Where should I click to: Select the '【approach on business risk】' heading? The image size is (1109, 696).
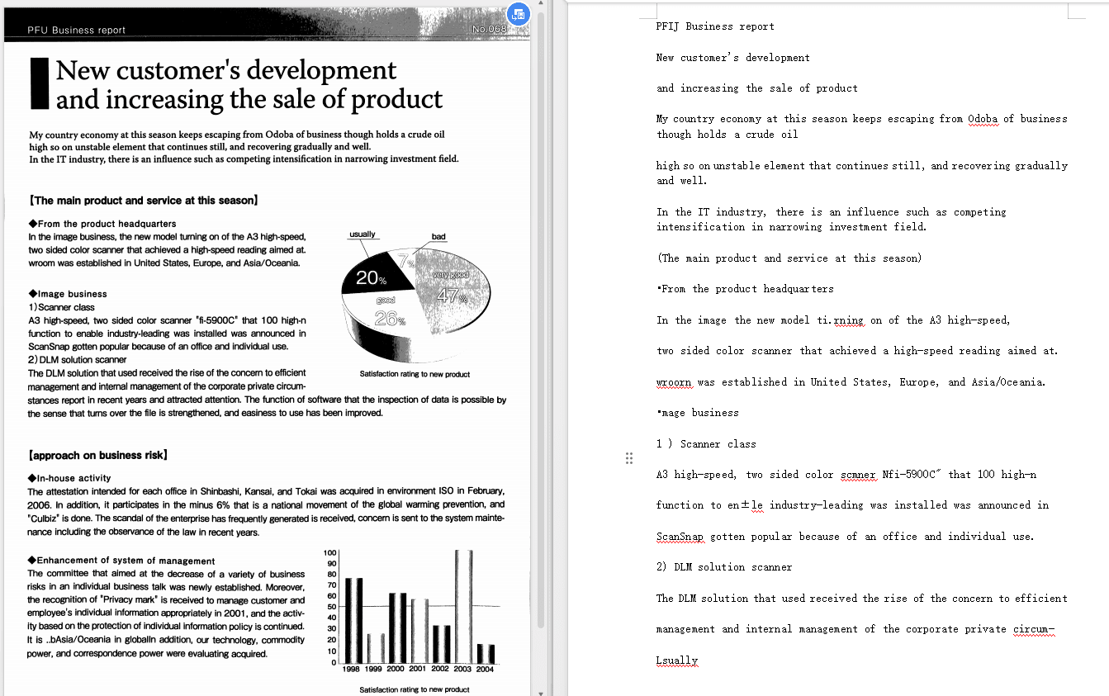point(98,455)
